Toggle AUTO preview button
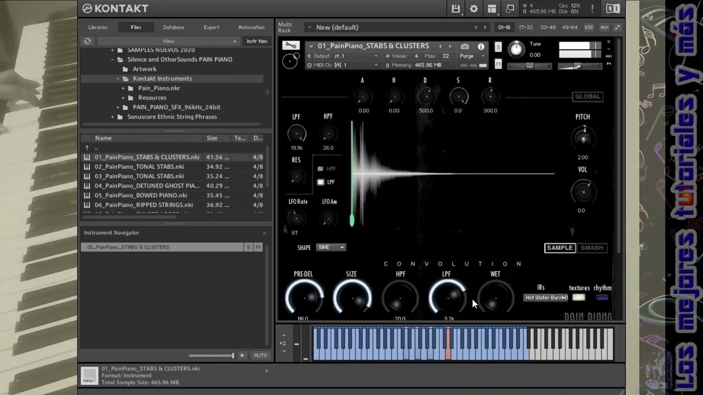This screenshot has width=703, height=395. 260,356
